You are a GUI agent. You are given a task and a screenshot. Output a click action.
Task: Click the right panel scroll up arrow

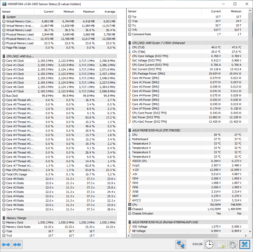click(x=250, y=11)
